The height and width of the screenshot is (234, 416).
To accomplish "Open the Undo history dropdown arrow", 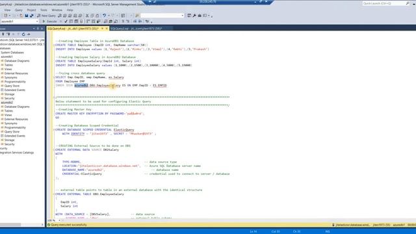I will (109, 16).
